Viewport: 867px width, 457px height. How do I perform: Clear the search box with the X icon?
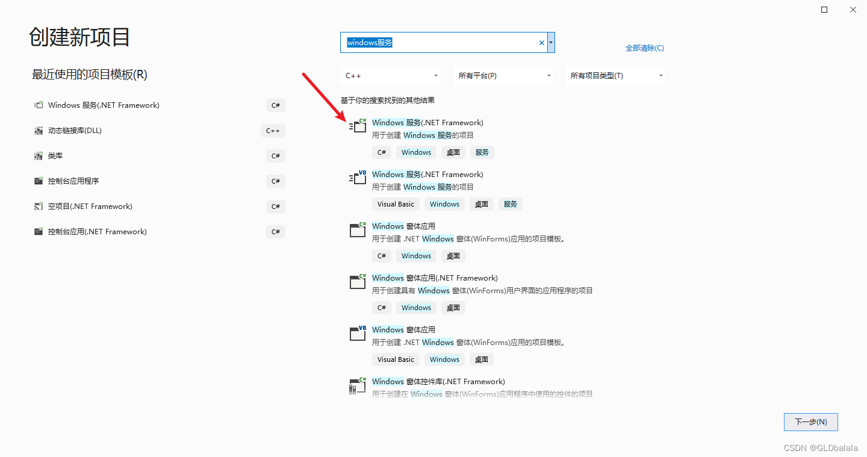click(541, 43)
